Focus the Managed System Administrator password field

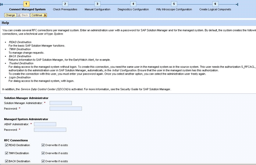tap(50, 130)
